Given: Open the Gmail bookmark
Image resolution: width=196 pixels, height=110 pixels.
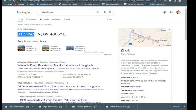Looking at the screenshot, I should (8, 4).
